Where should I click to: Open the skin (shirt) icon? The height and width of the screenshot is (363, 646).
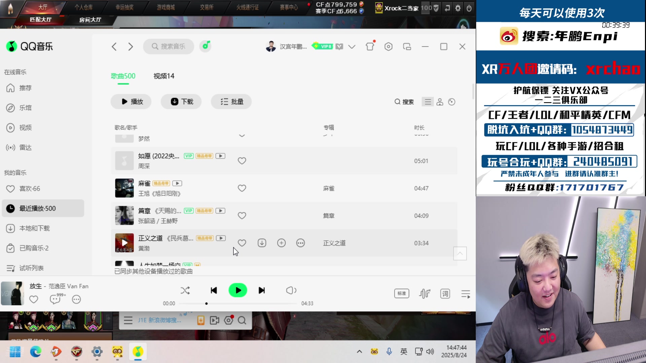[x=370, y=46]
